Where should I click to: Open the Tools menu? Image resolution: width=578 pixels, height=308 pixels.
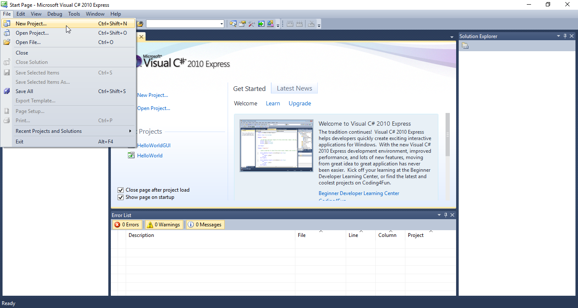74,14
